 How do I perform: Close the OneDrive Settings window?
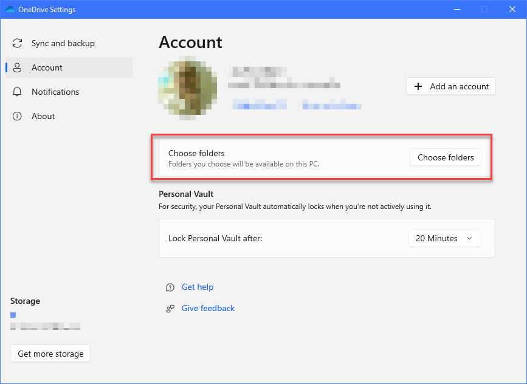[x=512, y=9]
